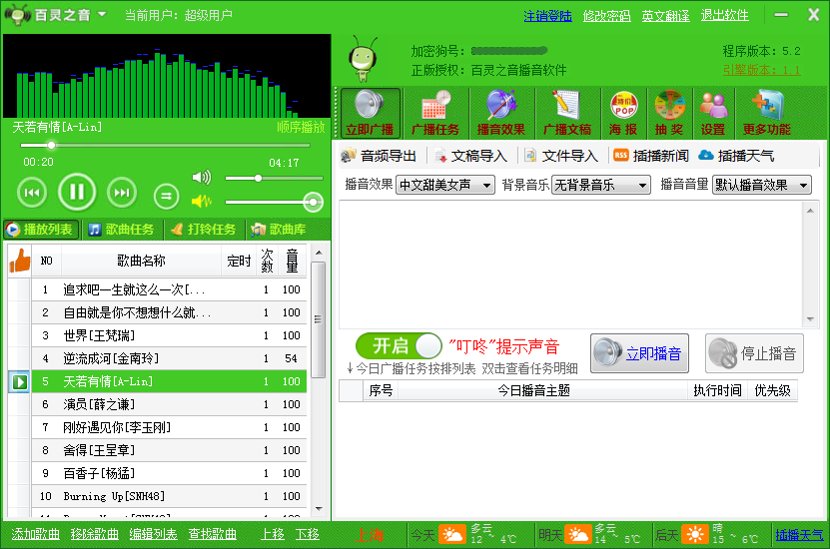Viewport: 830px width, 549px height.
Task: Click the 立即播音 button
Action: [639, 353]
